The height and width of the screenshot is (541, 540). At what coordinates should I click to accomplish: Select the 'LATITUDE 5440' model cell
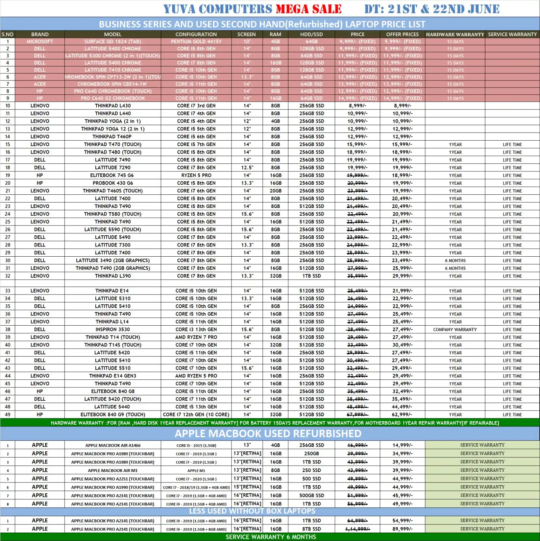point(113,407)
